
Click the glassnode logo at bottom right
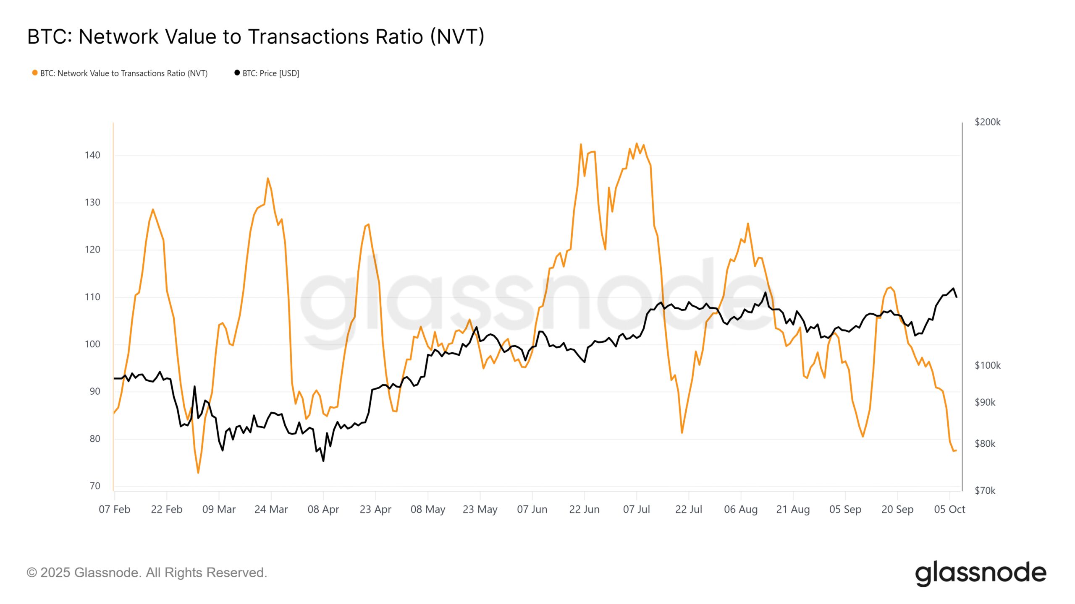click(981, 573)
